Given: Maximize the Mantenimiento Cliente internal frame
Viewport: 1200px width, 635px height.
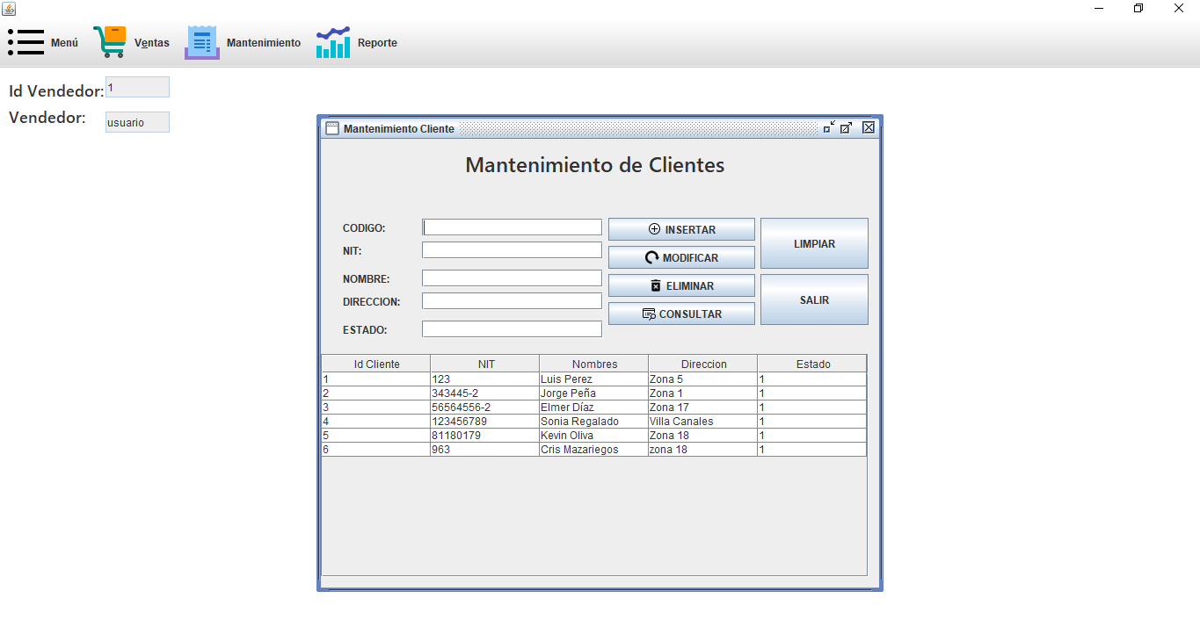Looking at the screenshot, I should [x=847, y=127].
